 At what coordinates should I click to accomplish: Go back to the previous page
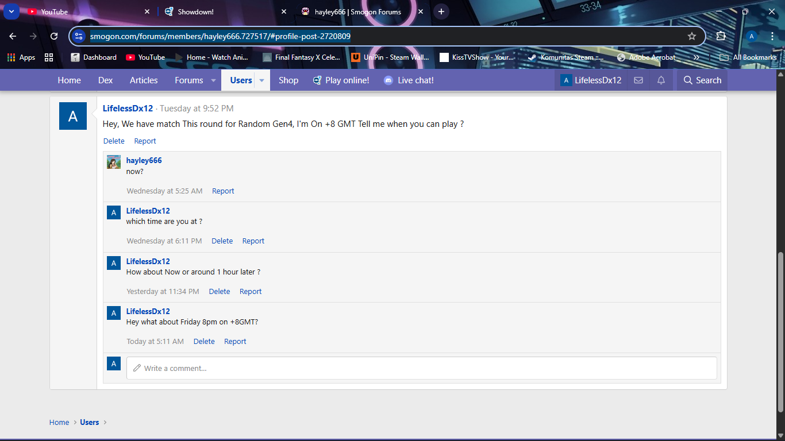(13, 36)
